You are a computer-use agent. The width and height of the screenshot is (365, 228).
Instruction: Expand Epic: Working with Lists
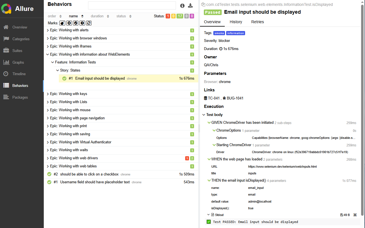(121, 102)
